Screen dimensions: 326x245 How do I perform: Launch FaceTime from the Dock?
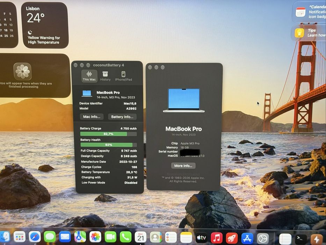pos(110,237)
